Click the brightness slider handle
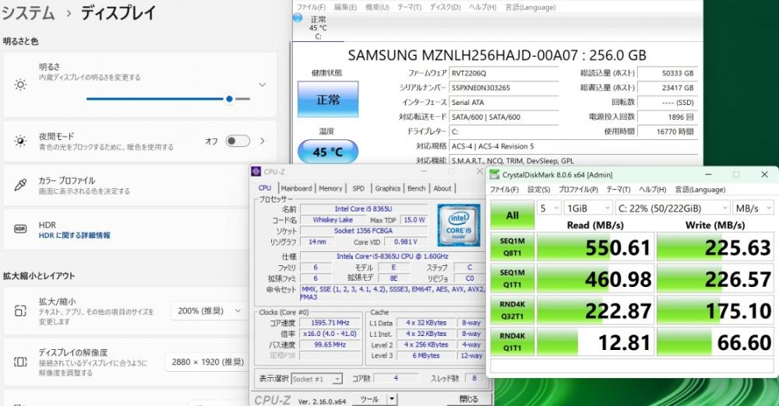Screen dimensions: 779x406 [x=229, y=99]
